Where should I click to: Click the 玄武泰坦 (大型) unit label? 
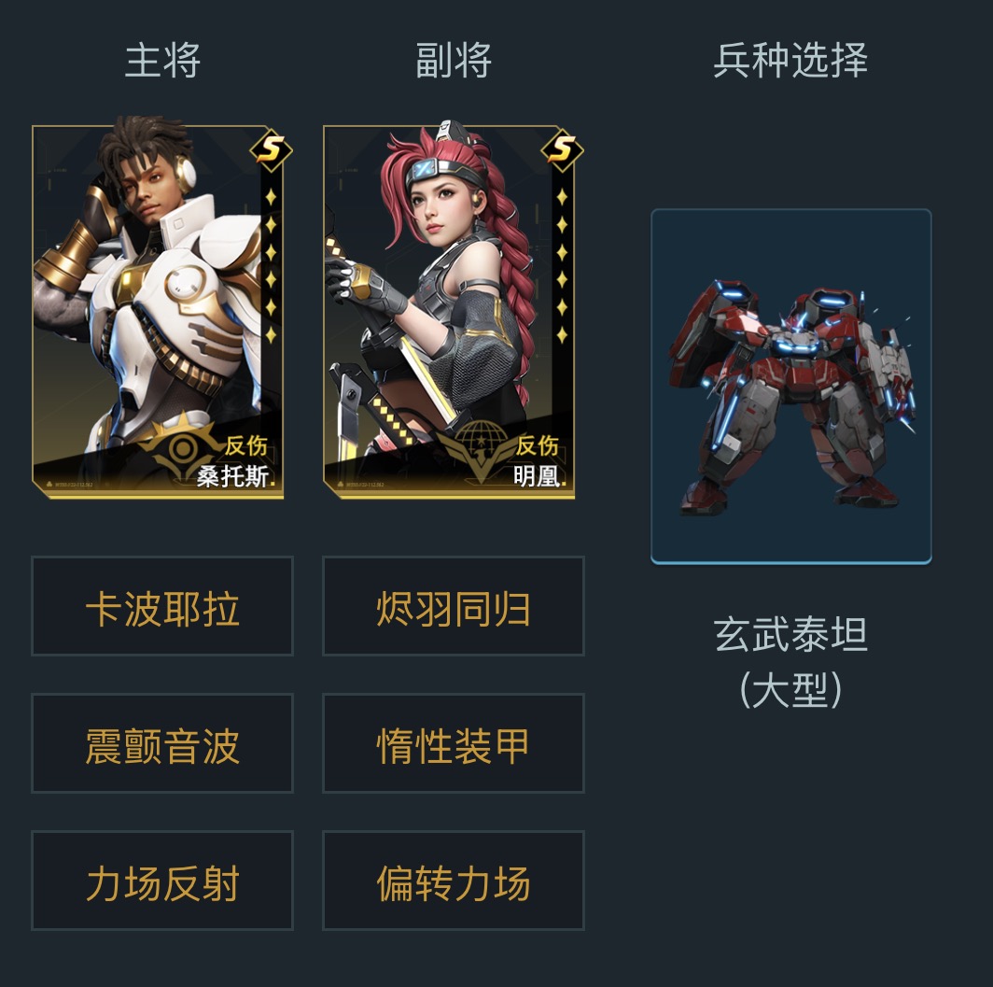tap(791, 662)
